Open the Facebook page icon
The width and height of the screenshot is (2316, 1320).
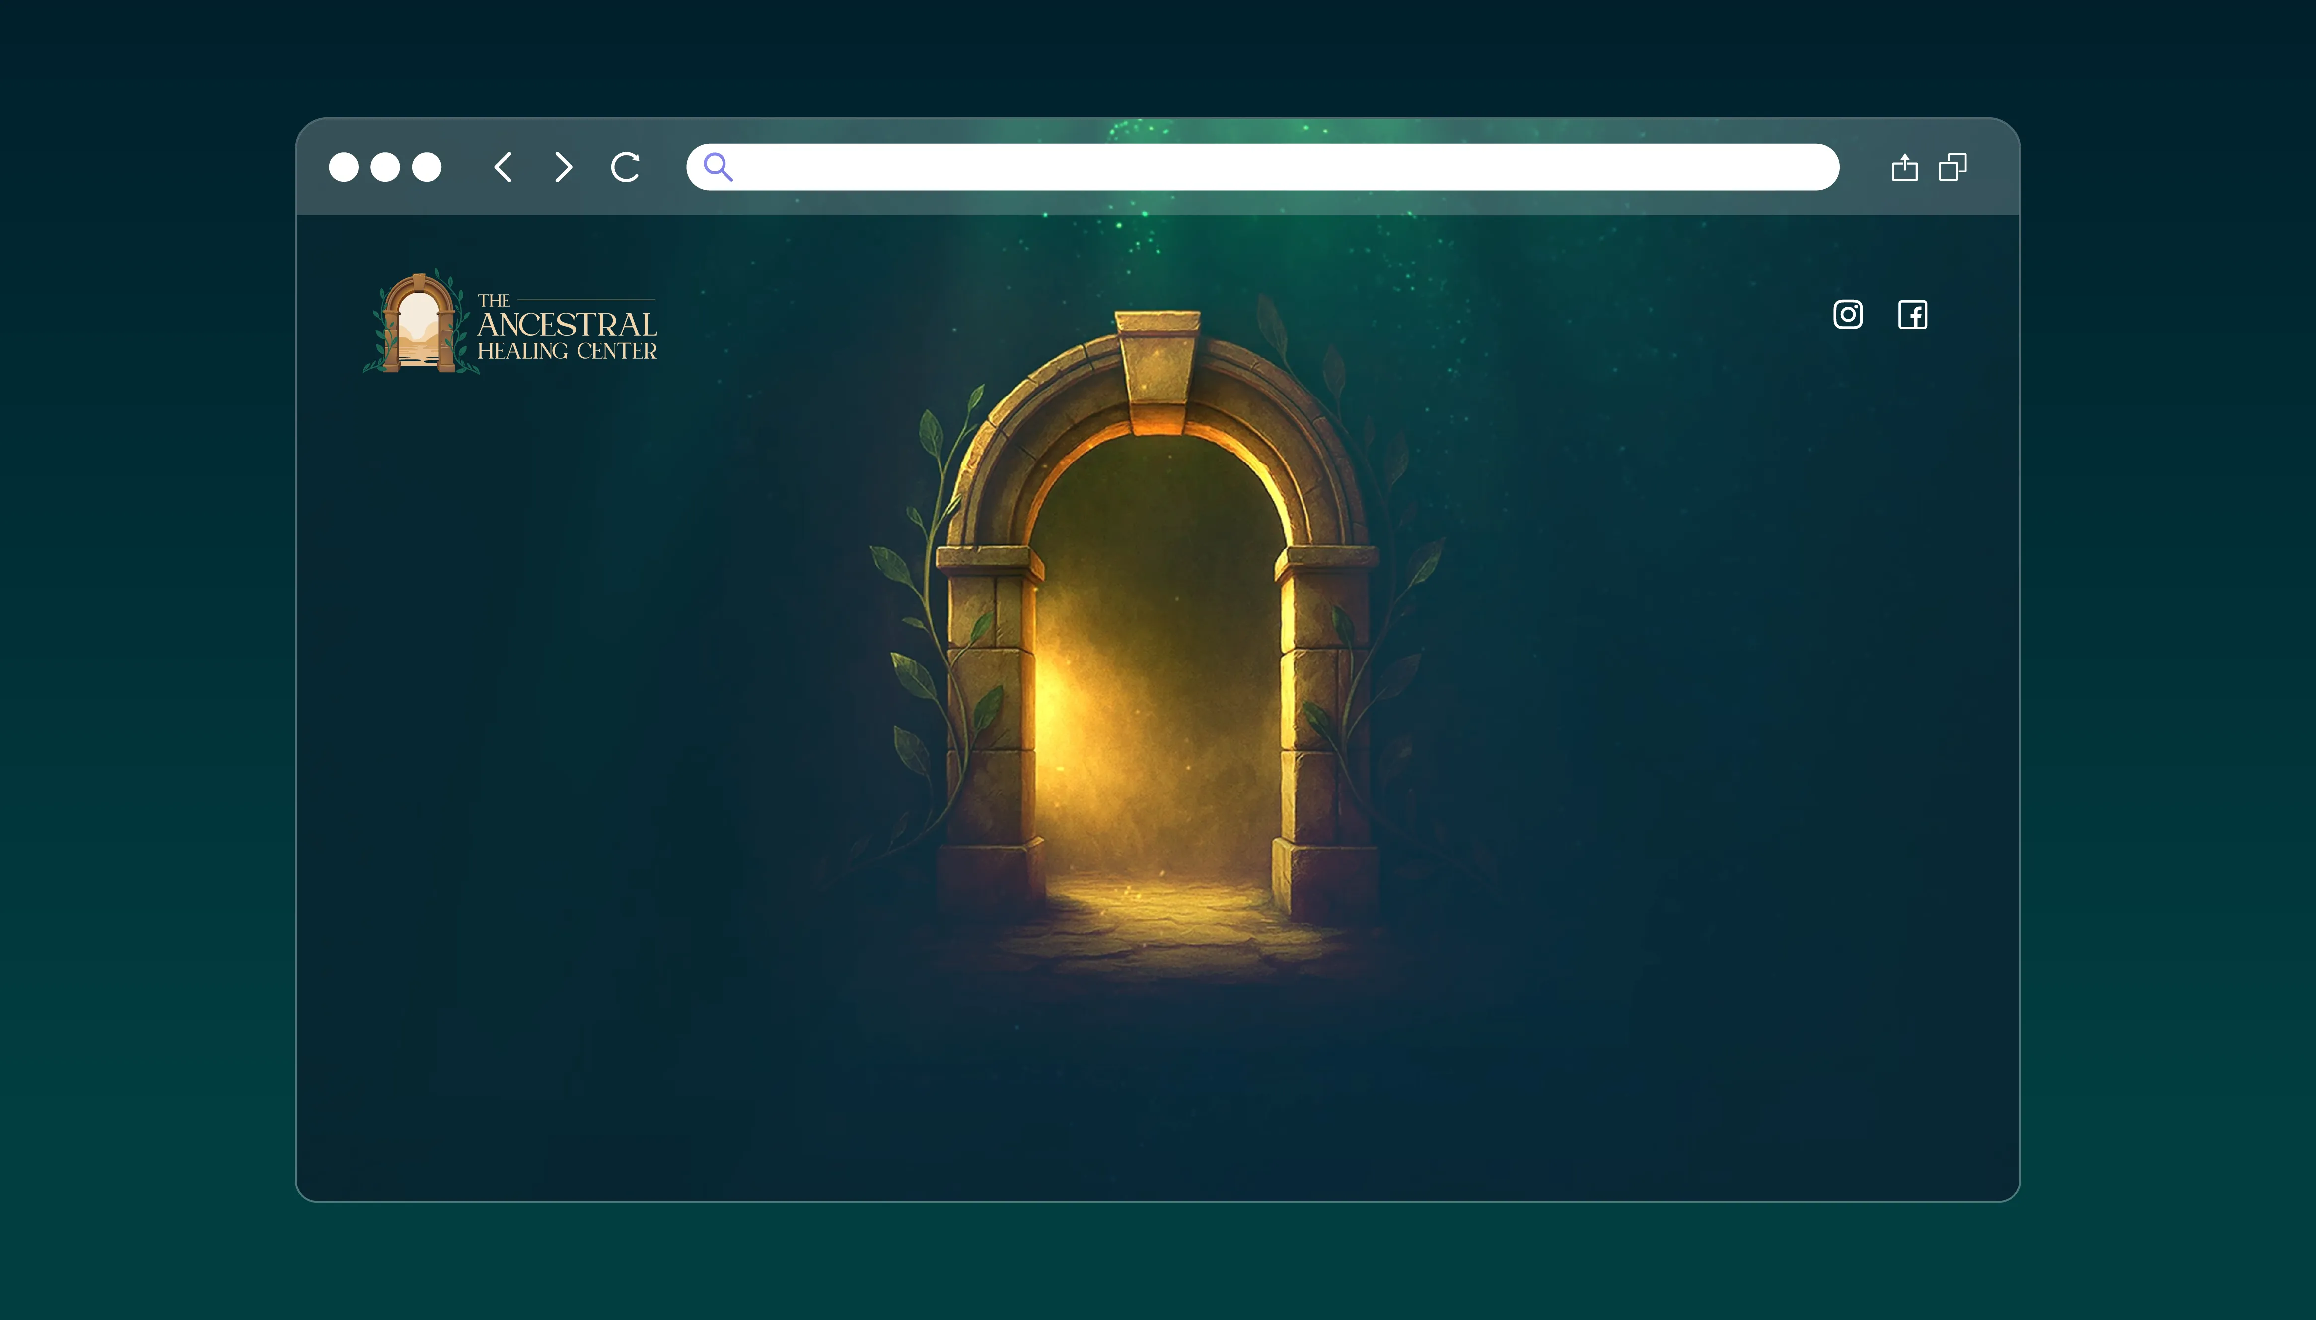pos(1912,315)
